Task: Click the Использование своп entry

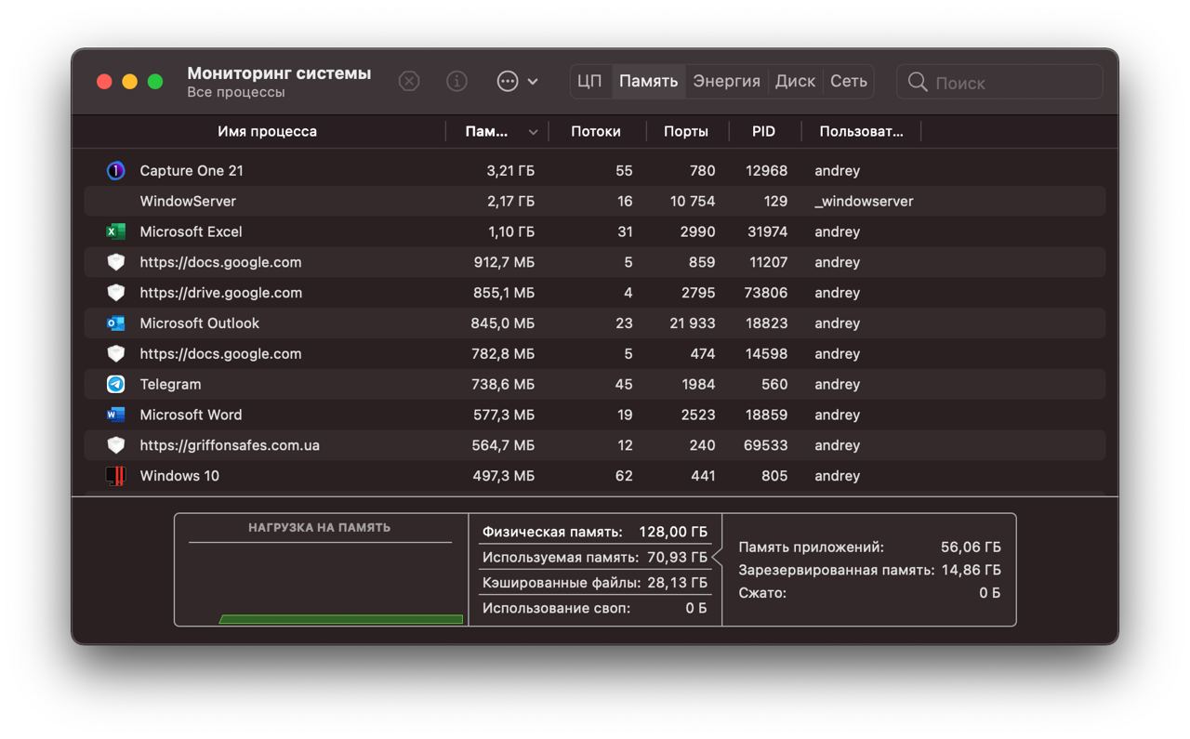Action: click(595, 608)
